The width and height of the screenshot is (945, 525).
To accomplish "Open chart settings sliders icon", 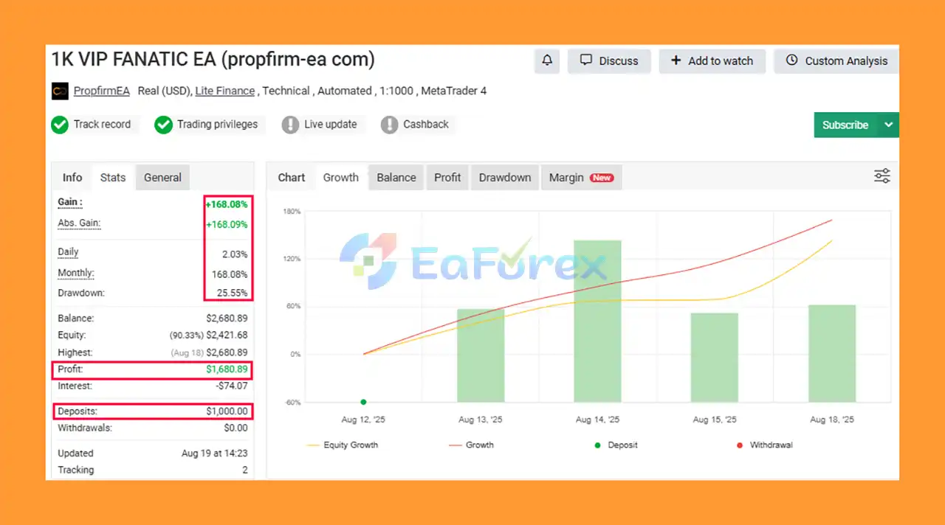I will (882, 176).
